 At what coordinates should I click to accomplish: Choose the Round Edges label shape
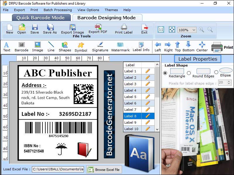coord(189,73)
